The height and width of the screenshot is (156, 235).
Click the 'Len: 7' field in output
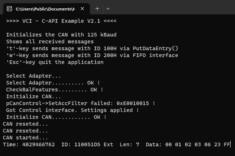click(x=130, y=144)
